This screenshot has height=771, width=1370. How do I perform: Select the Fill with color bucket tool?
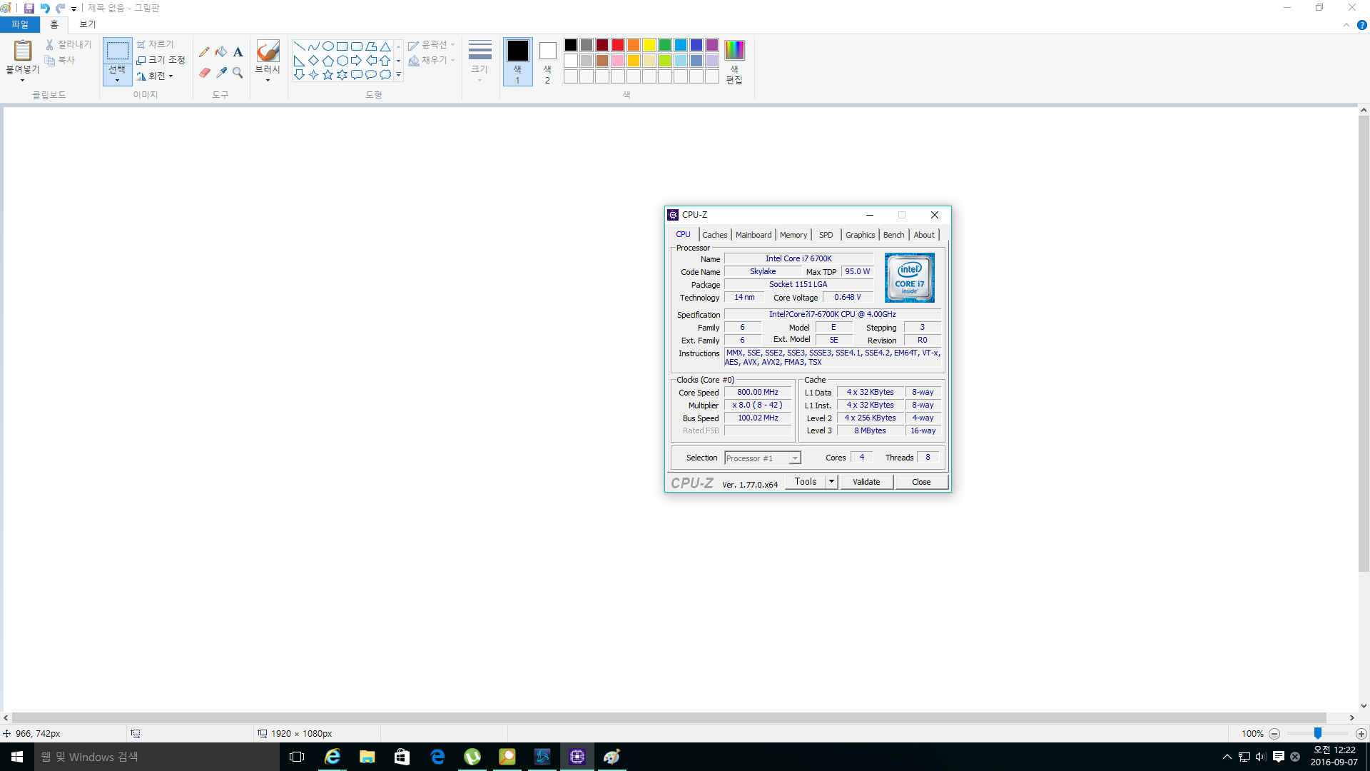coord(221,51)
